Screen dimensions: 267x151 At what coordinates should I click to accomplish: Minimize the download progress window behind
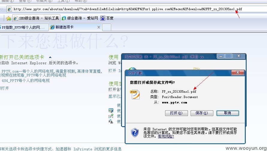tap(221, 56)
